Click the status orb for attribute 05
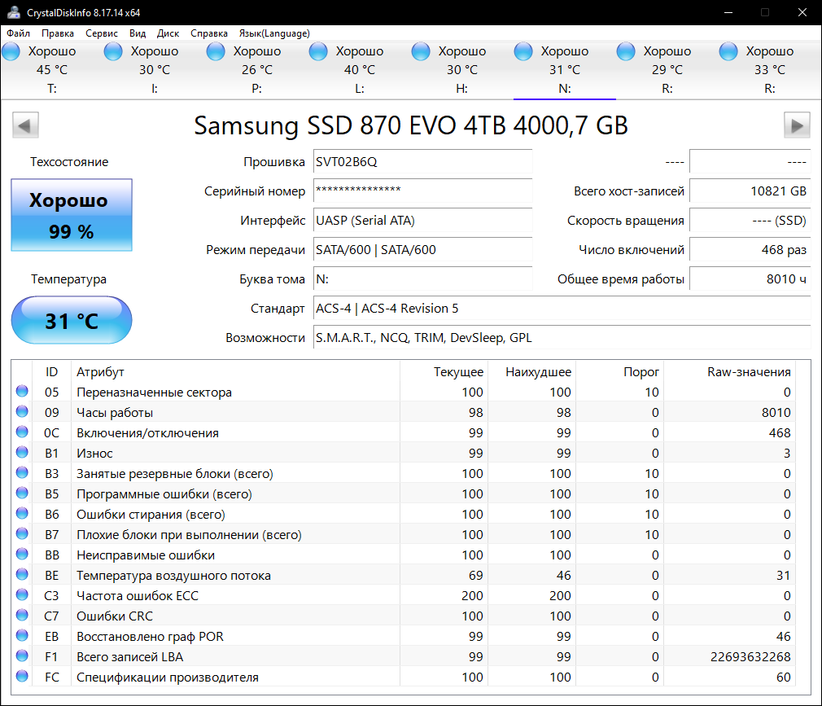The height and width of the screenshot is (706, 822). 21,392
